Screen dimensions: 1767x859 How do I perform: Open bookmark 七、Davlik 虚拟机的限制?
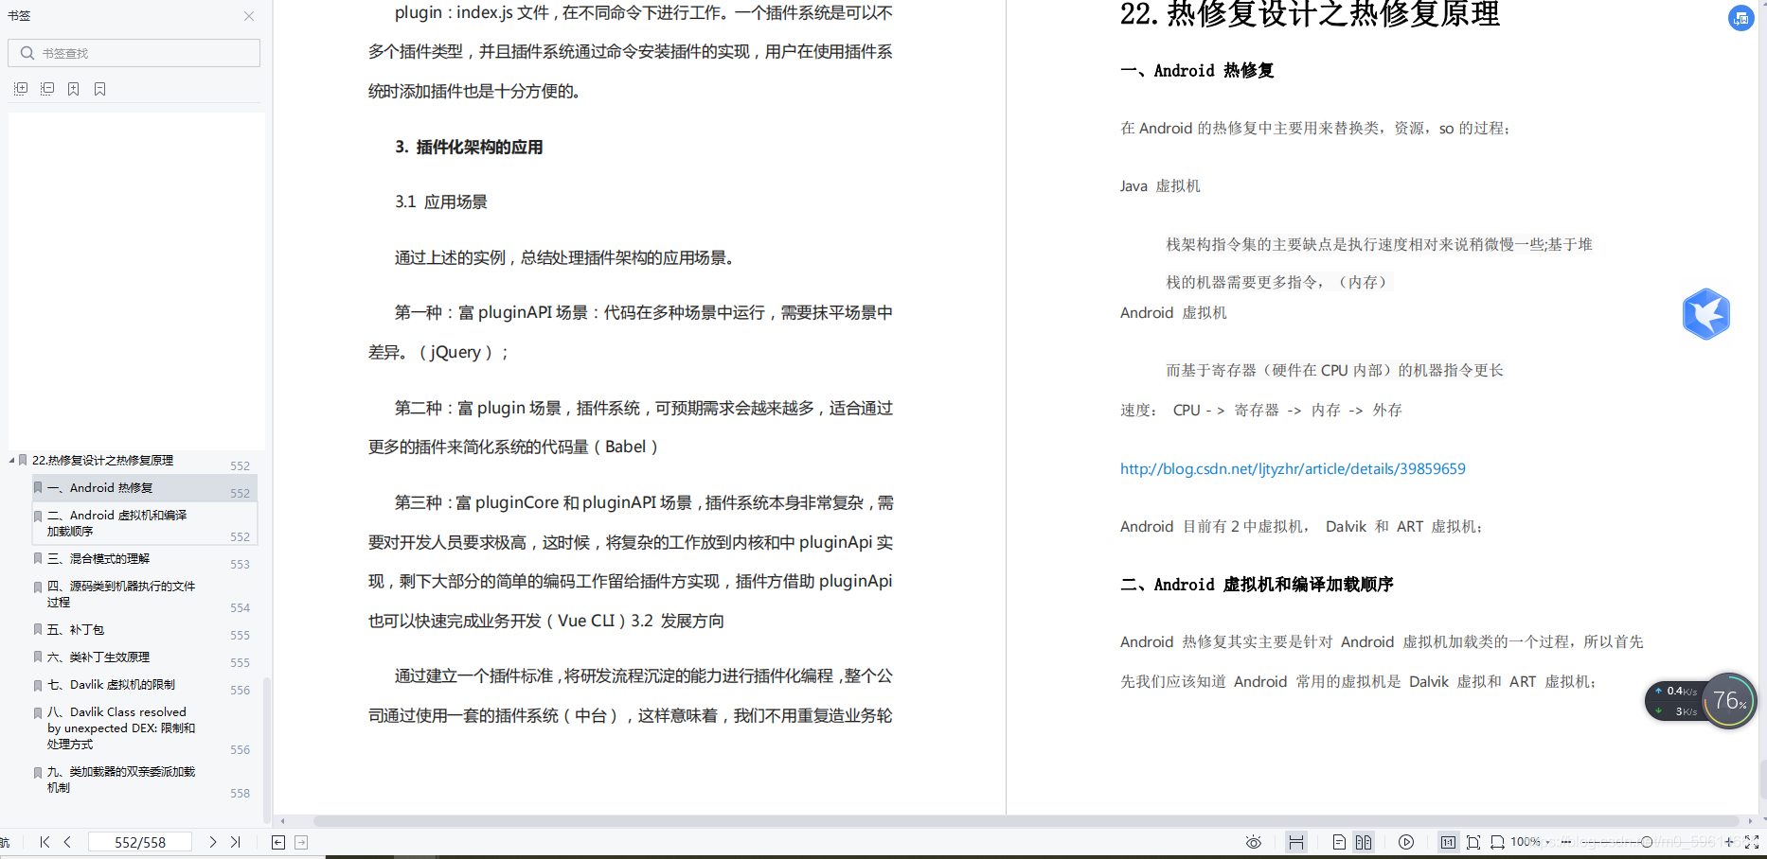tap(111, 685)
